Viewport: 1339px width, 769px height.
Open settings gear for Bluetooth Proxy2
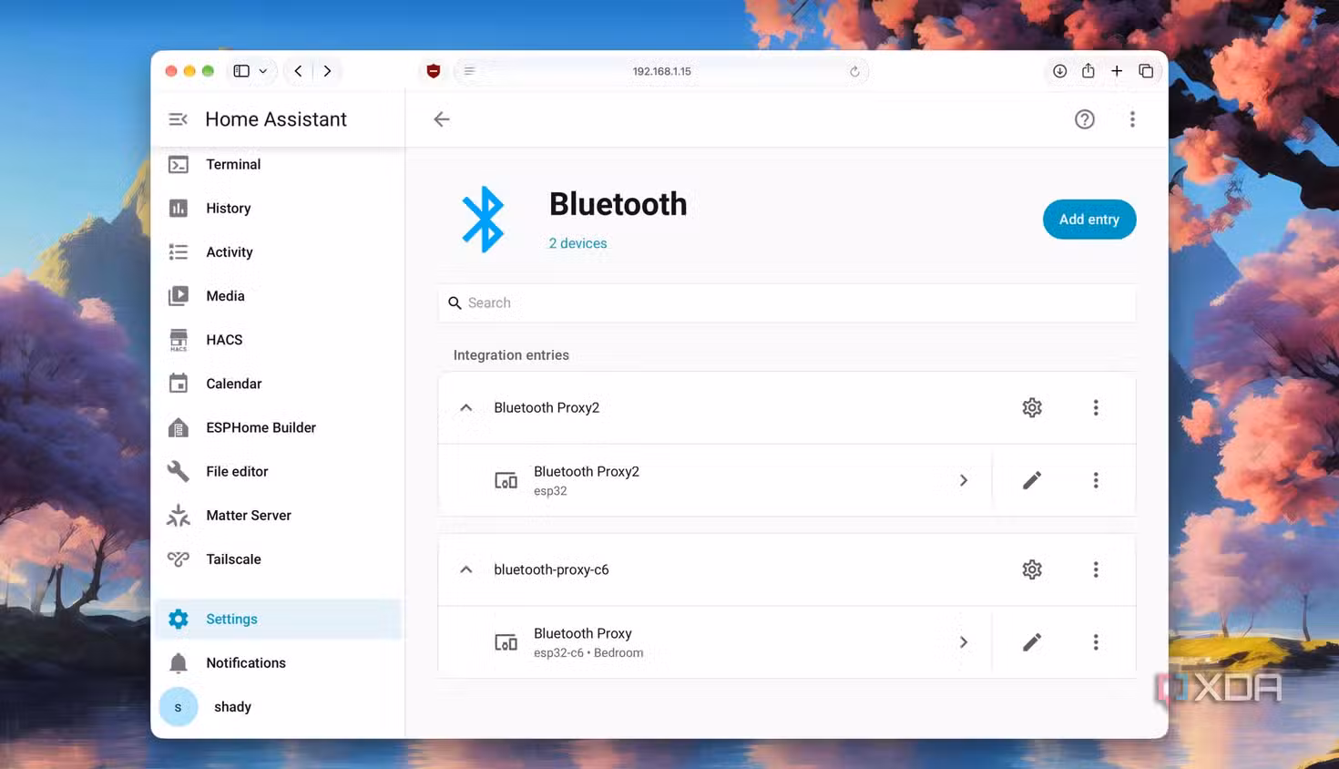(1032, 407)
